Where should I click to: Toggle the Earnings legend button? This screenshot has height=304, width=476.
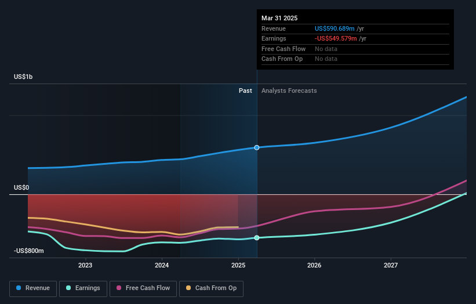83,288
